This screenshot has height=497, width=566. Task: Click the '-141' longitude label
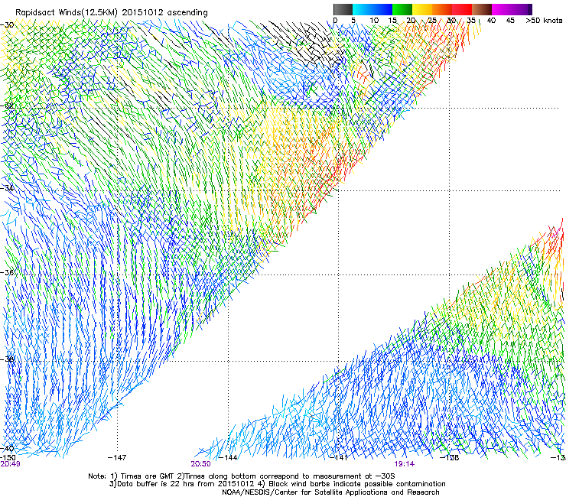338,458
